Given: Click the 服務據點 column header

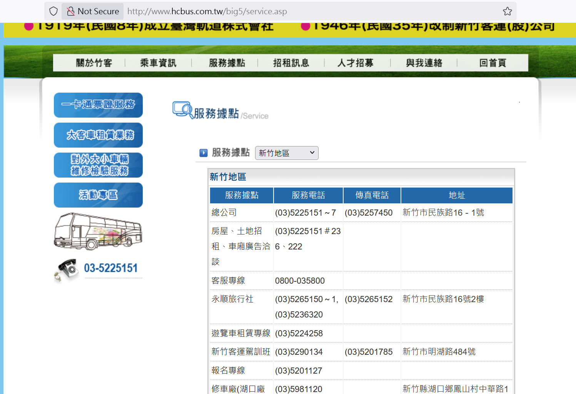Looking at the screenshot, I should pos(242,195).
